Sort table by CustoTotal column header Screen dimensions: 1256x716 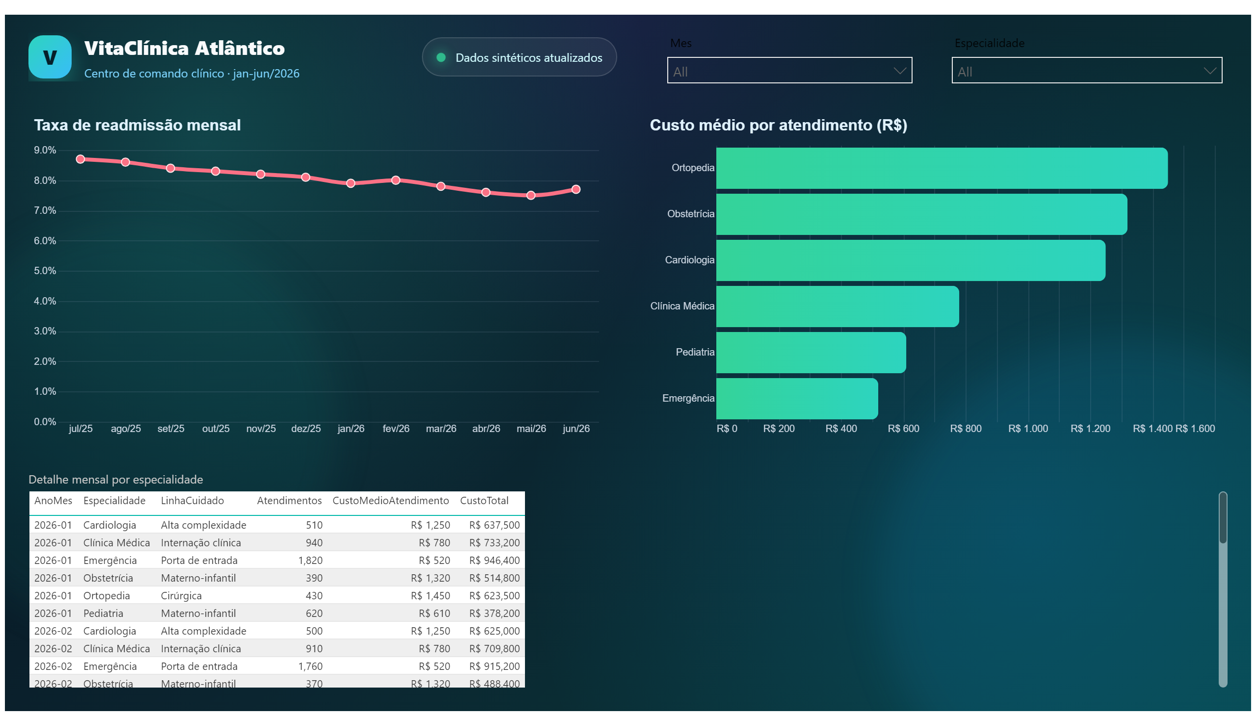484,501
